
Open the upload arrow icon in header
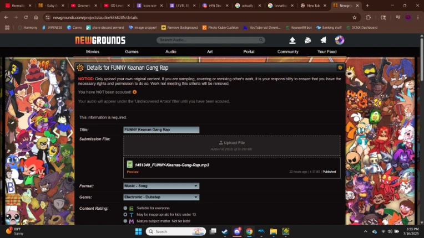292,40
